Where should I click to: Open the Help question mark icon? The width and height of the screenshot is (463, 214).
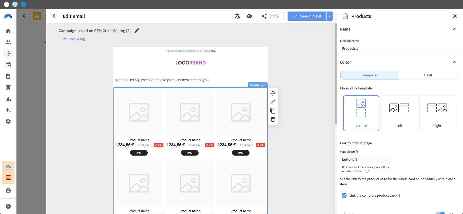pyautogui.click(x=8, y=206)
